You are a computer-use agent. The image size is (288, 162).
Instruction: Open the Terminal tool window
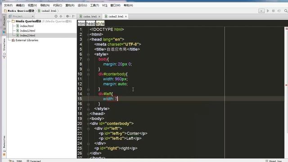click(34, 161)
